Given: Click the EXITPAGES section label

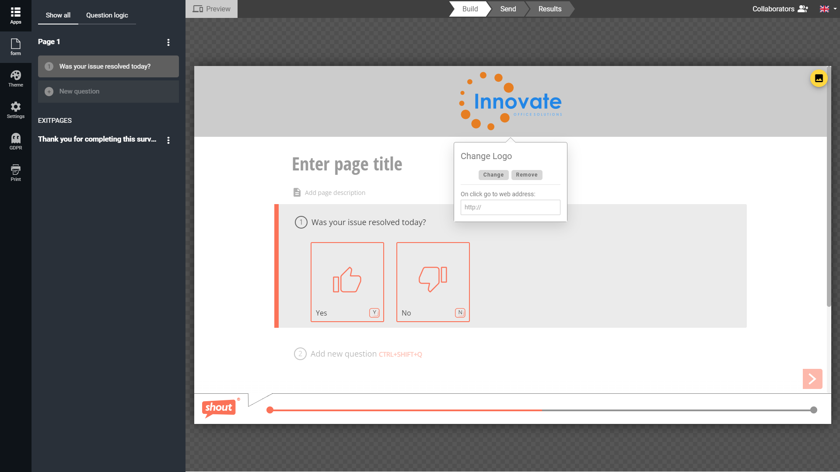Looking at the screenshot, I should click(55, 121).
